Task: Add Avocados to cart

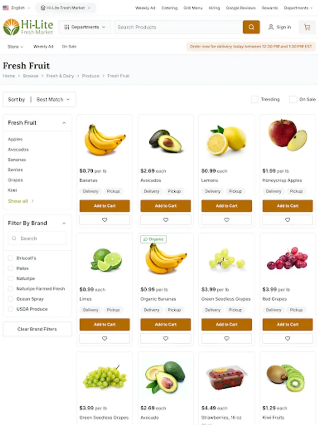Action: [165, 206]
